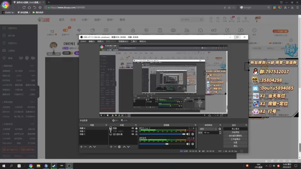Viewport: 301px width, 169px height.
Task: Expand Douyu 视频 navigation dropdown
Action: (97, 20)
